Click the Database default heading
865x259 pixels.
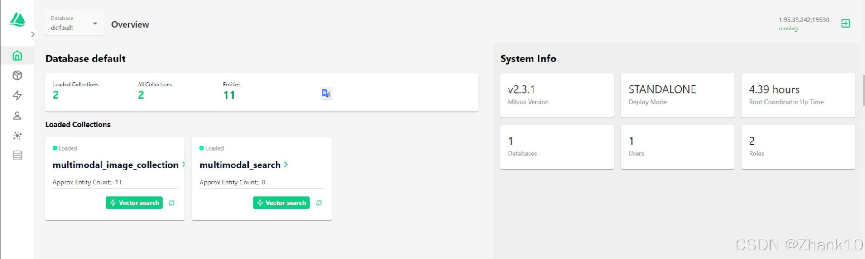pyautogui.click(x=86, y=59)
